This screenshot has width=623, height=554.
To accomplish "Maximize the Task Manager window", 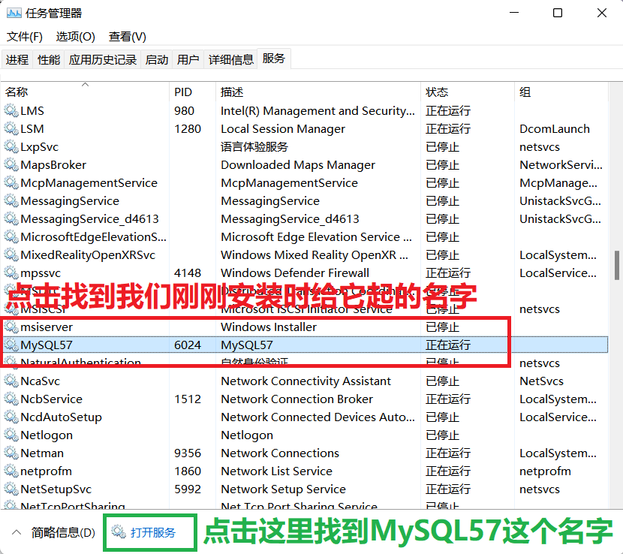I will [x=558, y=13].
